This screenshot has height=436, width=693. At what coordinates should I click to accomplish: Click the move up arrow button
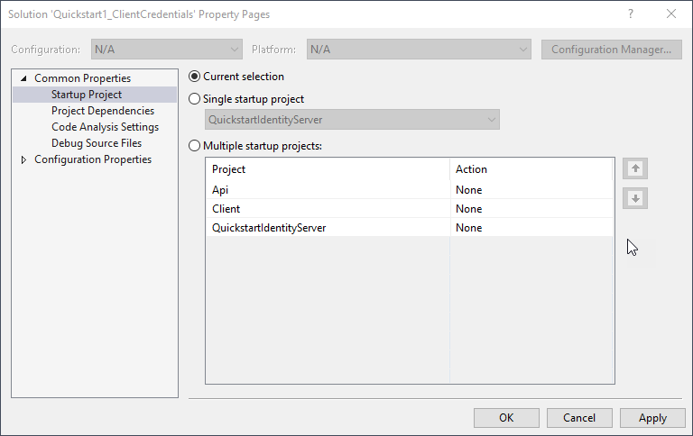[x=635, y=168]
